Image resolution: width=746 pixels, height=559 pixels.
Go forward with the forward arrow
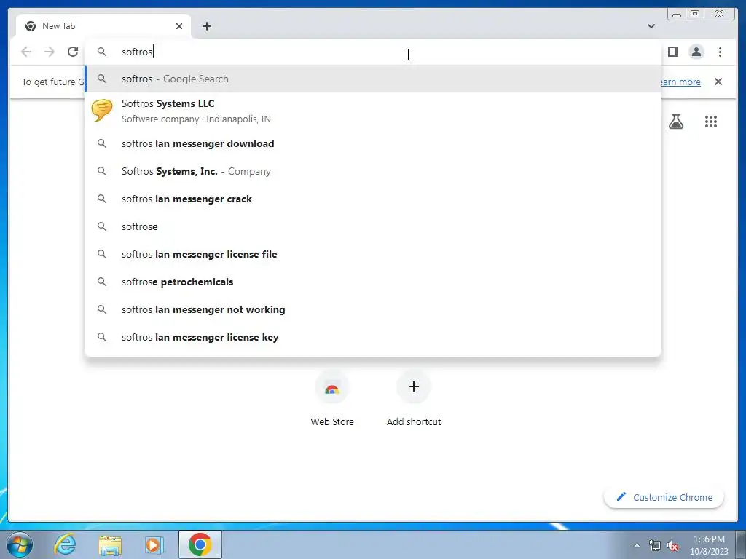(50, 52)
